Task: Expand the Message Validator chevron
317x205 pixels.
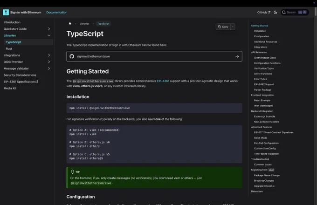Action: [49, 68]
